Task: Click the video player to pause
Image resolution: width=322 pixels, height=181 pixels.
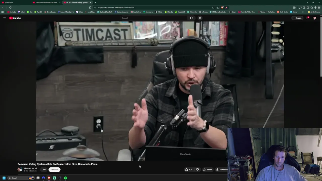Action: coord(160,91)
